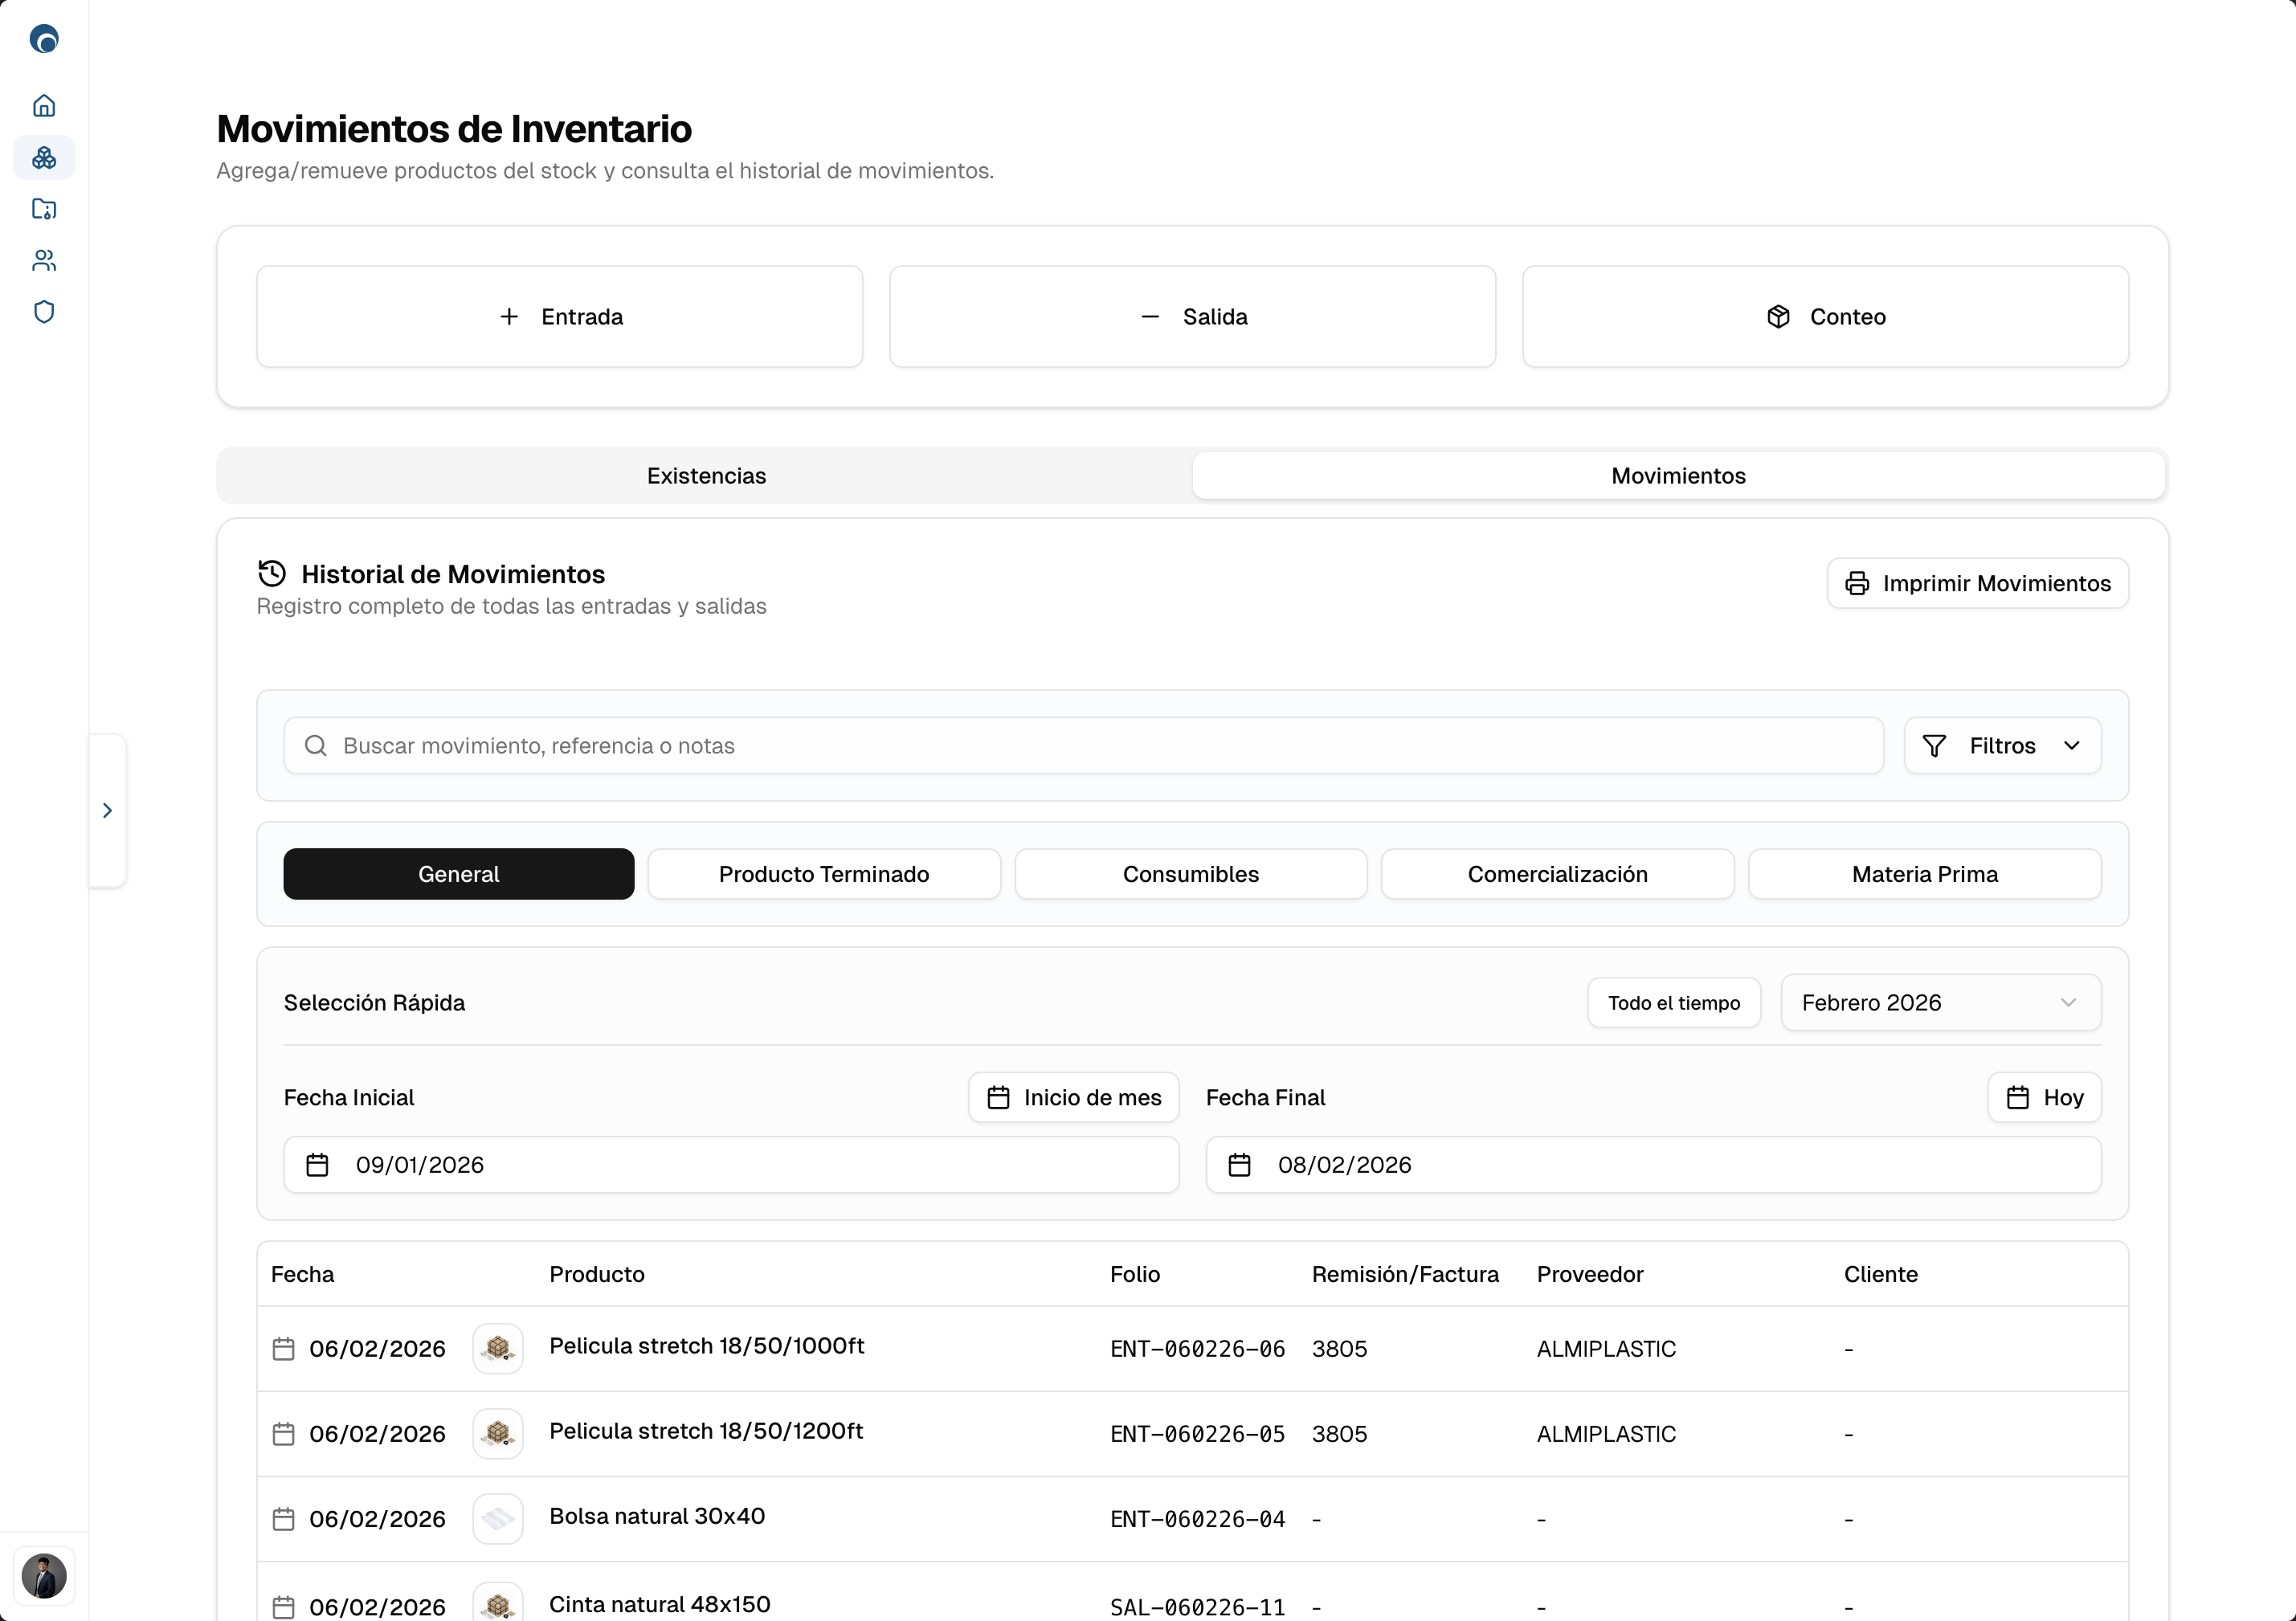
Task: Open the Febrero 2026 month selector
Action: click(1939, 1002)
